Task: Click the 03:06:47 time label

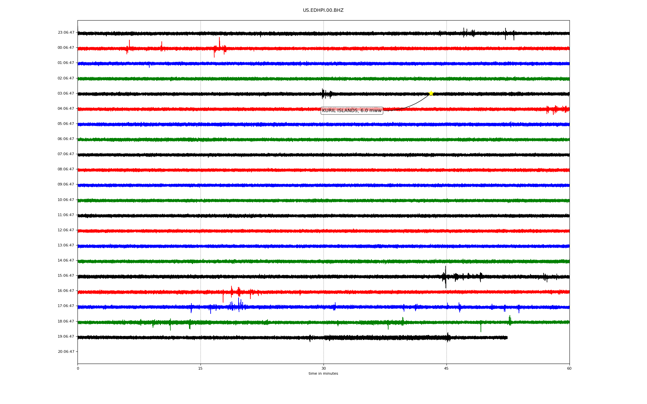Action: pyautogui.click(x=66, y=94)
